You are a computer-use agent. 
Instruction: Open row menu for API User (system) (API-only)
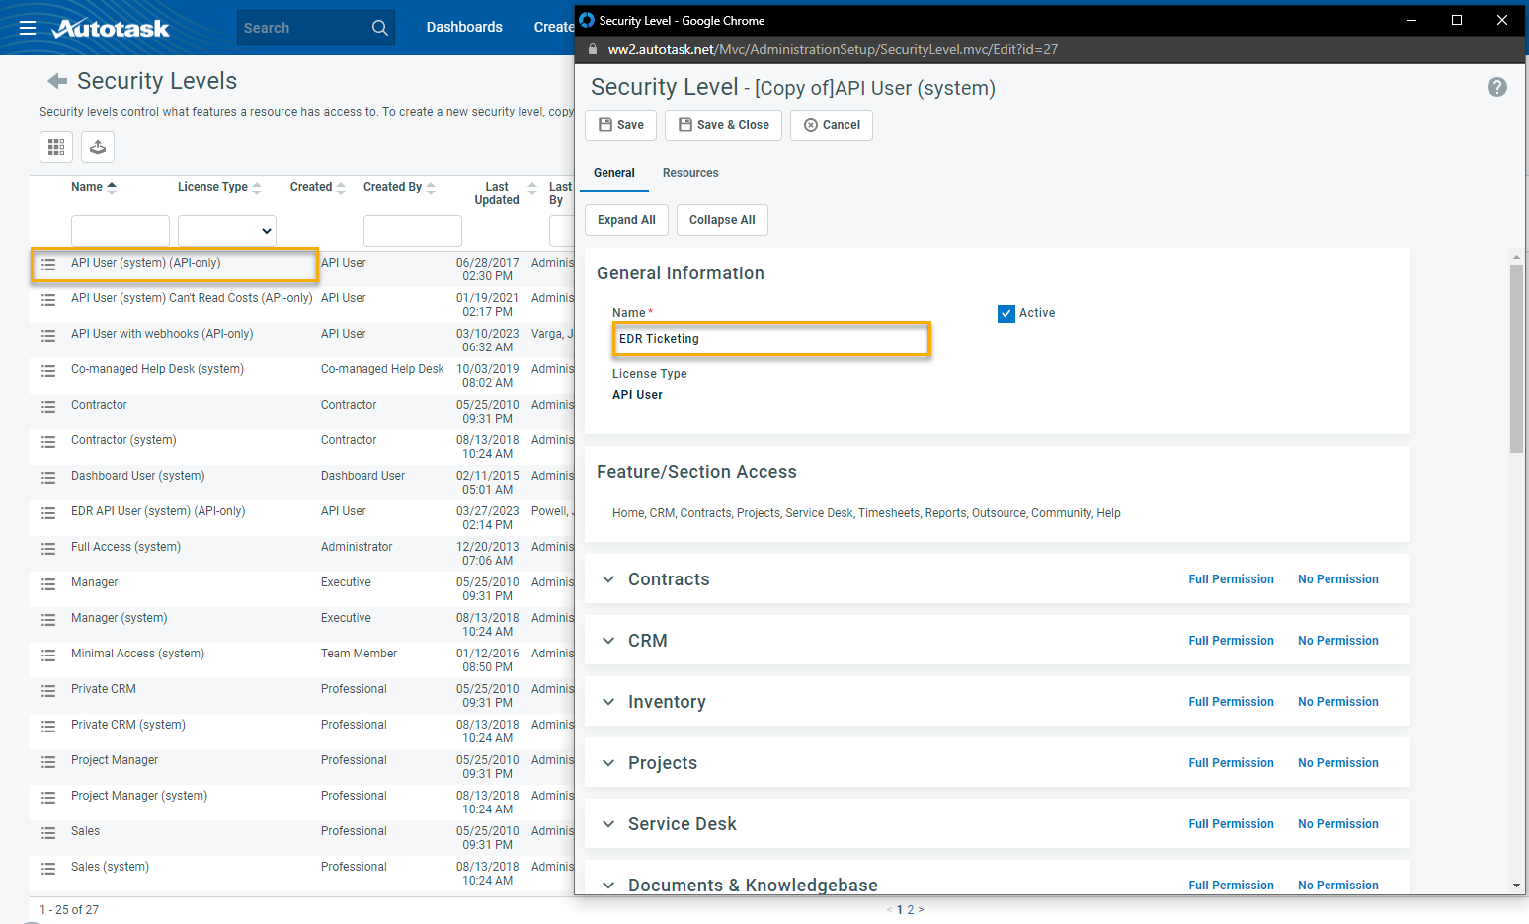[x=48, y=265]
